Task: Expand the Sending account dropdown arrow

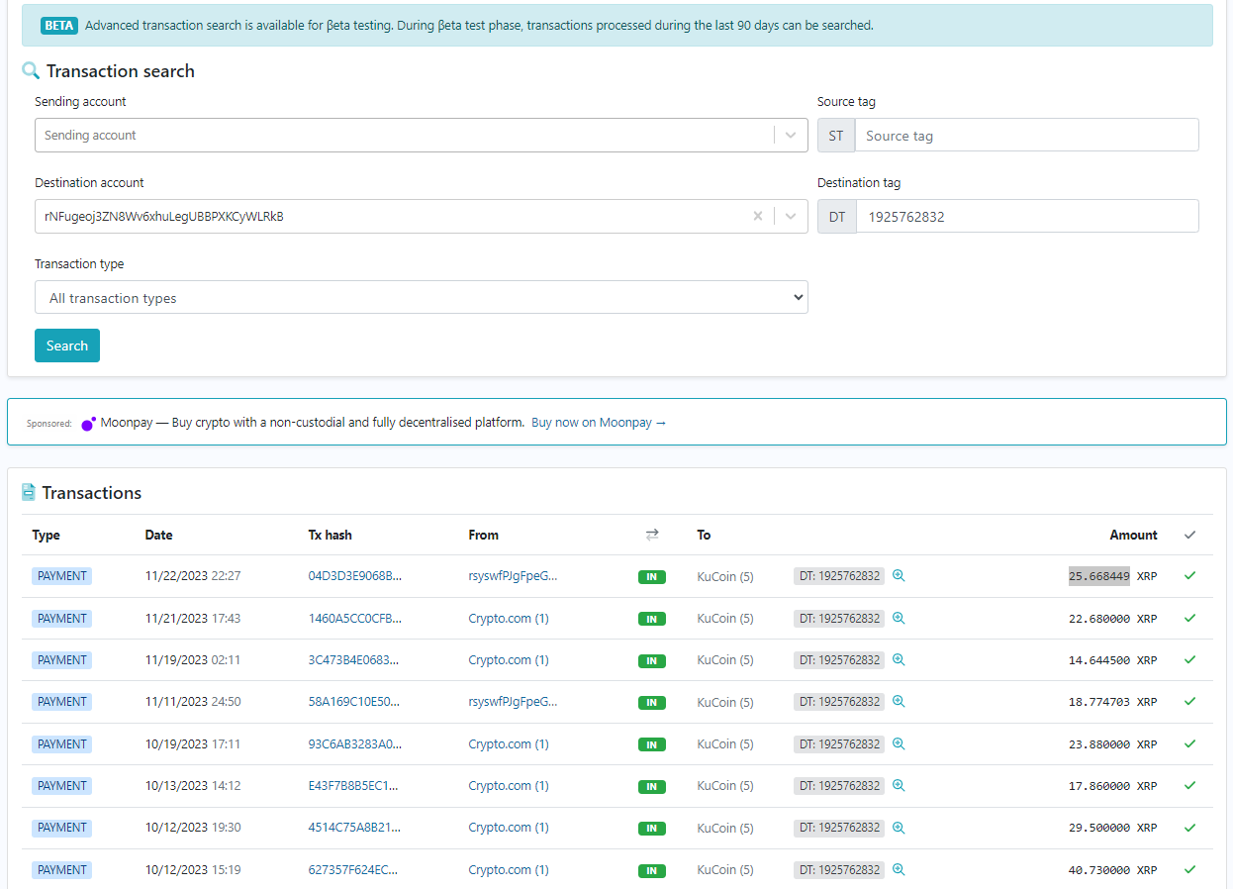Action: point(791,135)
